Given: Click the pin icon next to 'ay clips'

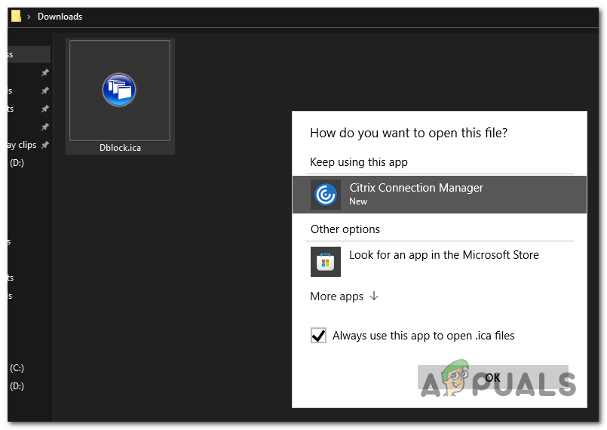Looking at the screenshot, I should tap(45, 145).
